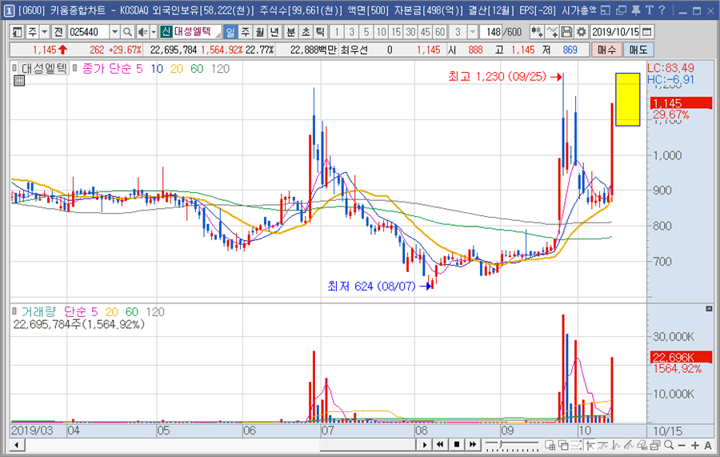Click the zoom magnifier icon at bottom right
Image resolution: width=720 pixels, height=457 pixels.
[x=669, y=445]
